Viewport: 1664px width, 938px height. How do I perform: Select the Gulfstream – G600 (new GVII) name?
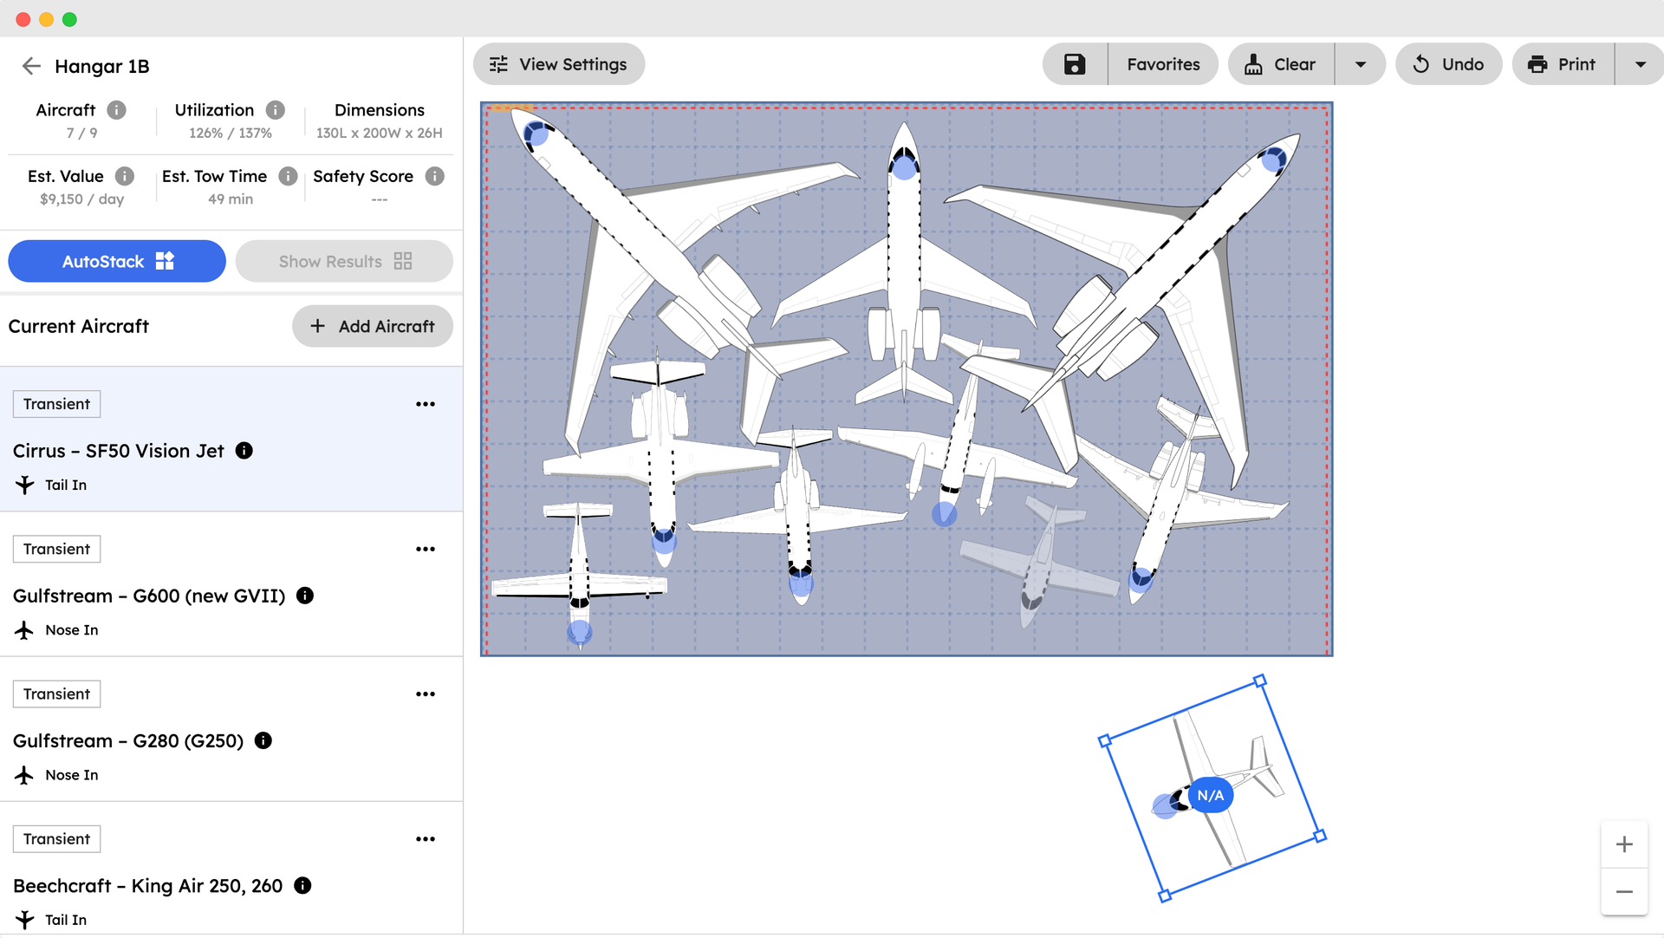(x=149, y=596)
